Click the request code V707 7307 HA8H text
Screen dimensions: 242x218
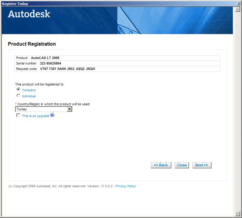pos(68,69)
